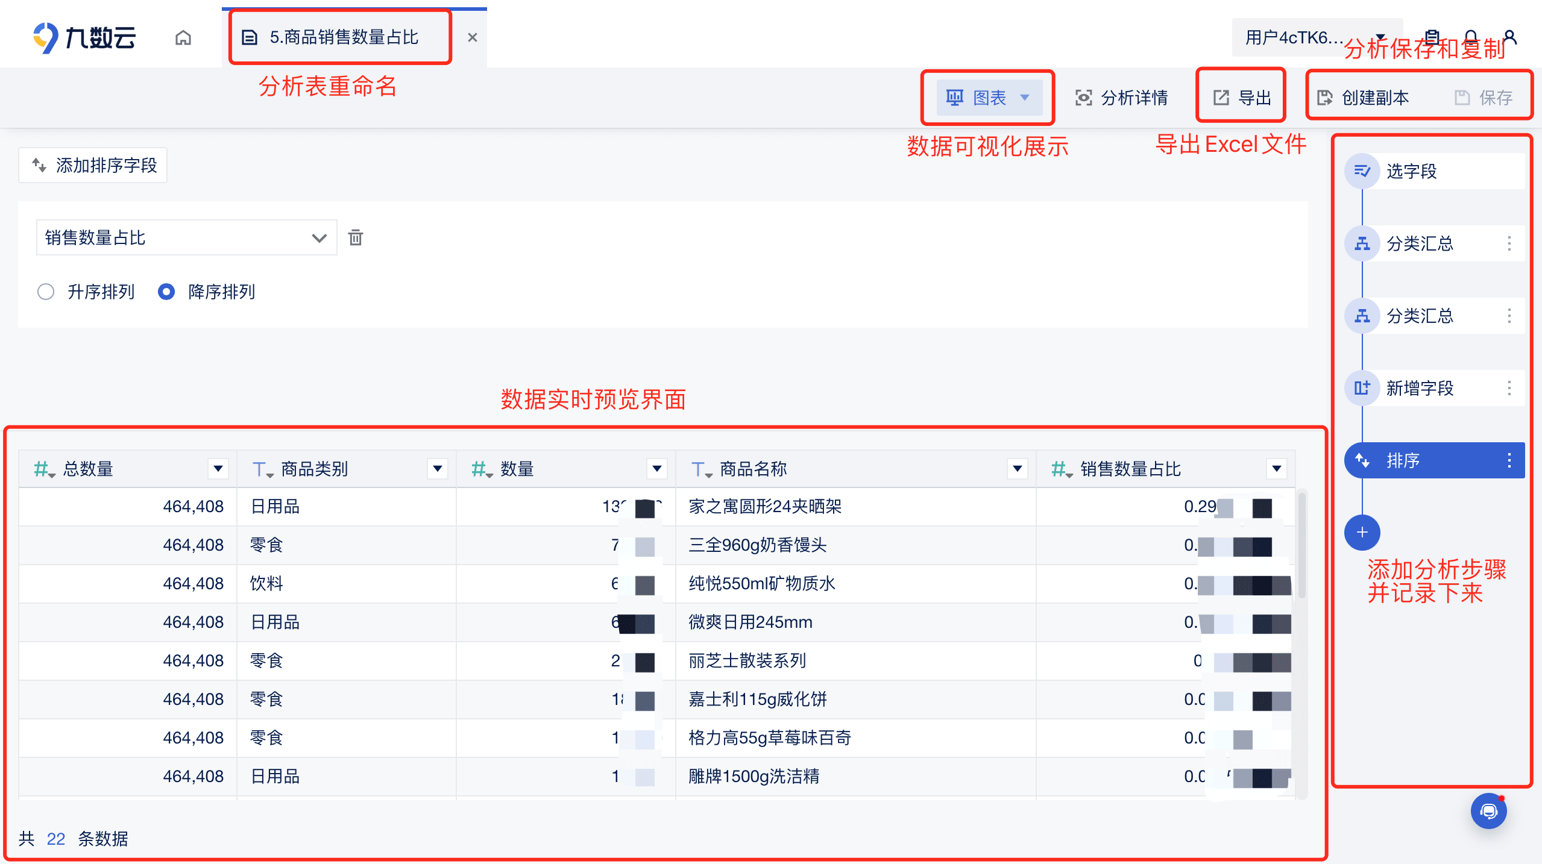Click the 导出 export icon
Viewport: 1542px width, 864px height.
[x=1221, y=98]
